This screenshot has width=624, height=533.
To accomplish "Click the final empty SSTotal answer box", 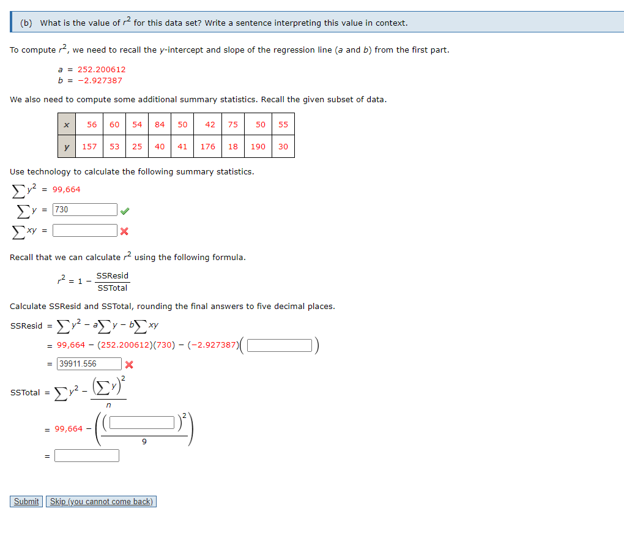I will (86, 455).
